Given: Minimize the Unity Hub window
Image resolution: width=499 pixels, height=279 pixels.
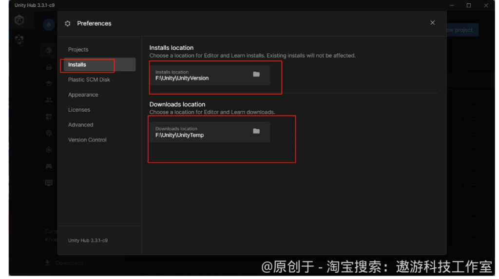Looking at the screenshot, I should click(452, 5).
